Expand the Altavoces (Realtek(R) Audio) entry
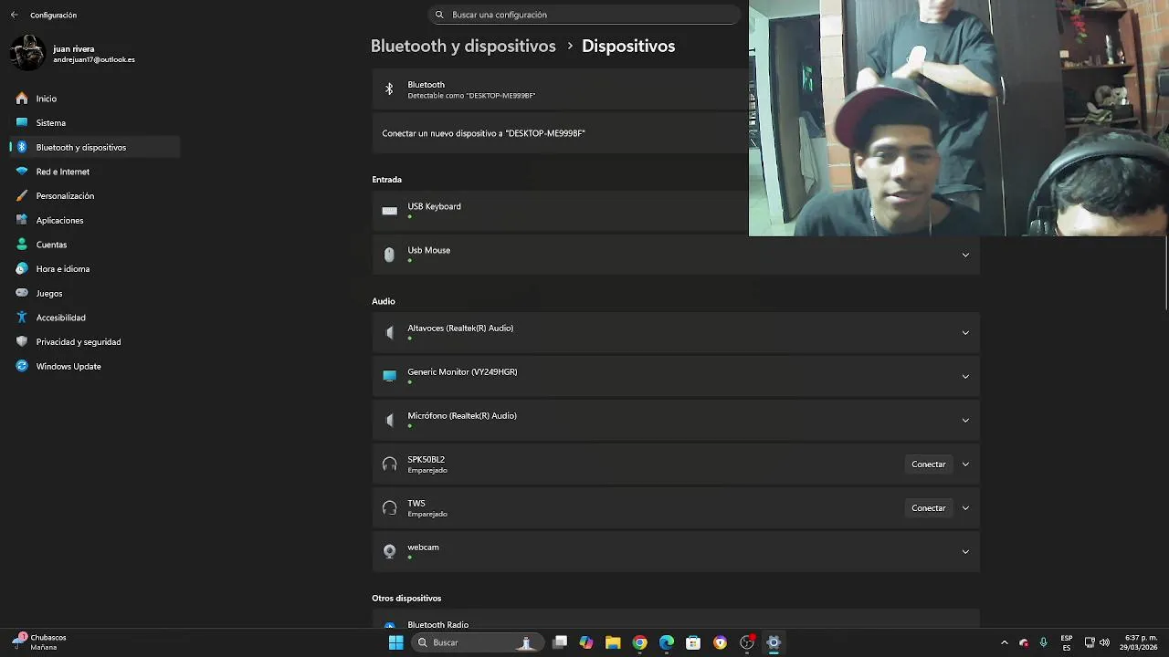Viewport: 1169px width, 657px height. [965, 333]
